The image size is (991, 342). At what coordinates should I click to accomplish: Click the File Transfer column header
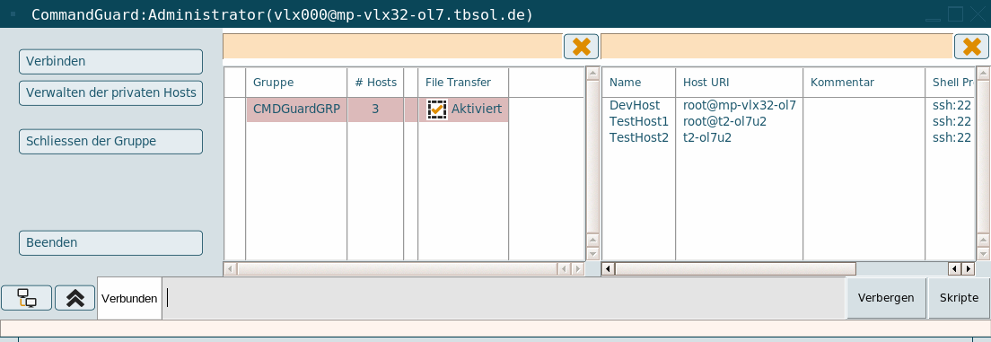pyautogui.click(x=463, y=83)
